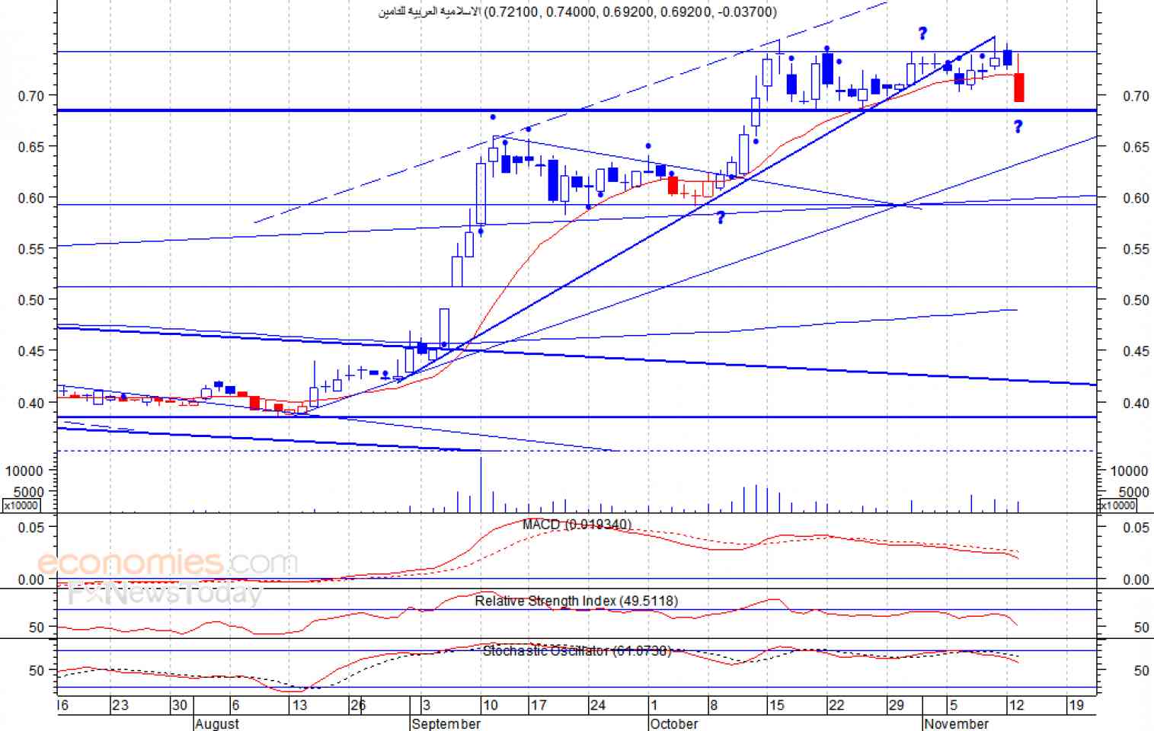The image size is (1154, 731).
Task: Select the November month label
Action: click(957, 723)
